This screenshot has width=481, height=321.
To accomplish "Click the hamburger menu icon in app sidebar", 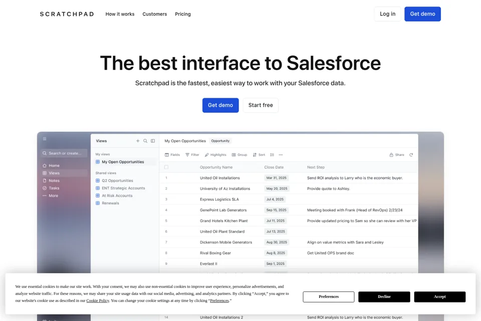I will pos(45,139).
